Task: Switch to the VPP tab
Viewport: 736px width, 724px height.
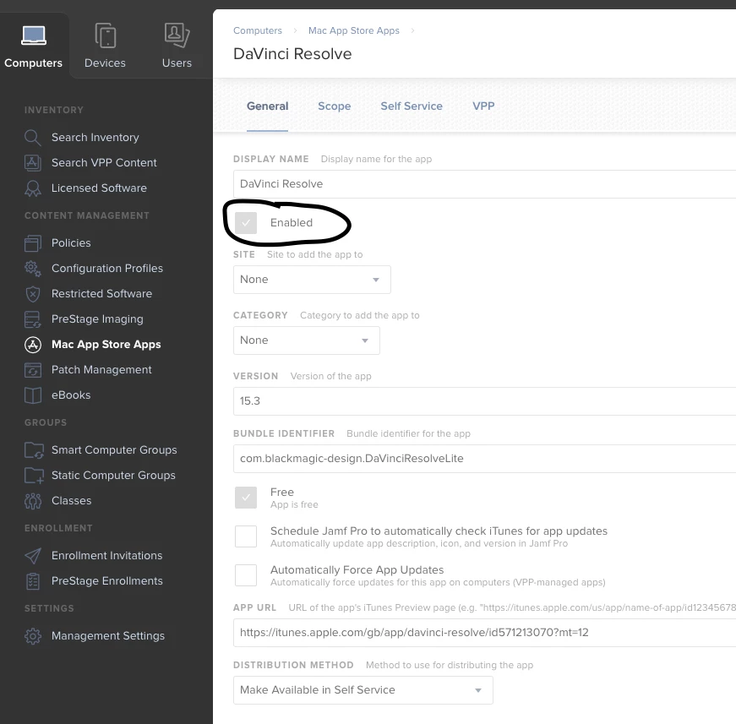Action: point(483,106)
